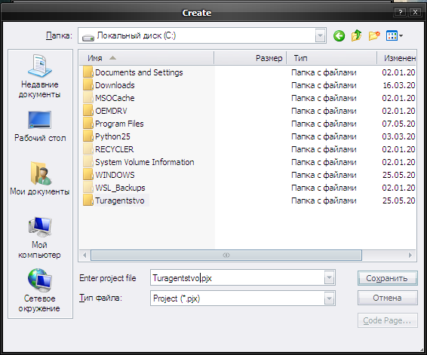Sort by the Имя column header
This screenshot has height=355, width=427.
pos(146,58)
